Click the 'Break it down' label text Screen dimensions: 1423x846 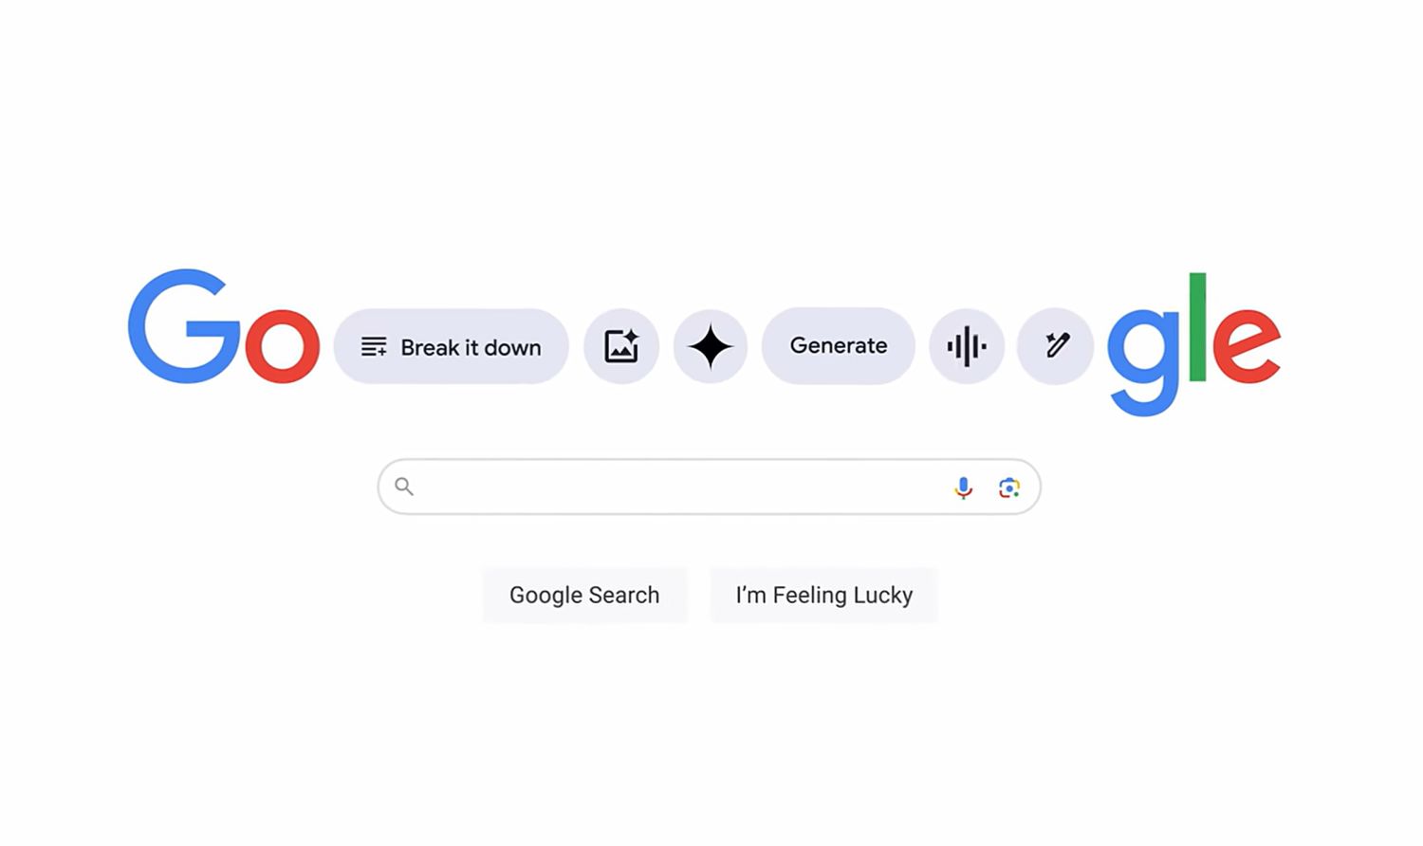click(x=471, y=347)
